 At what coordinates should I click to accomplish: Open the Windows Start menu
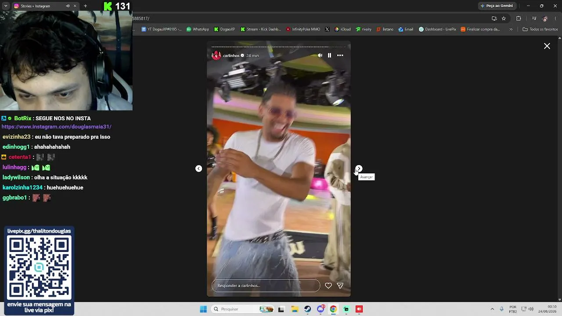203,309
